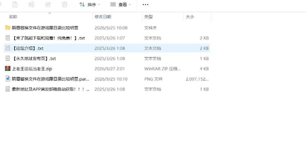Sort by the 名称 column header
Viewport: 306px width, 149px height.
click(x=13, y=17)
